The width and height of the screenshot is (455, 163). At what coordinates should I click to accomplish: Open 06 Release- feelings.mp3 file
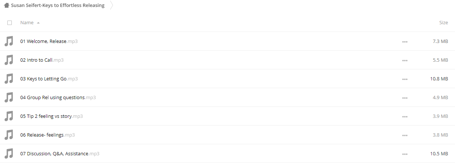click(48, 135)
